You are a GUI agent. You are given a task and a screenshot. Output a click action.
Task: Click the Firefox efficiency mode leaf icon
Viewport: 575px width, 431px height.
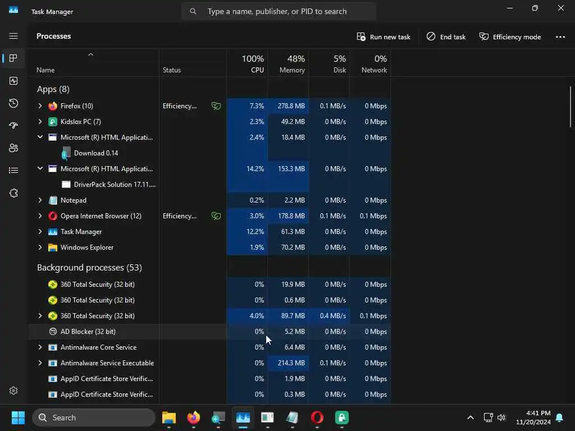[x=216, y=106]
